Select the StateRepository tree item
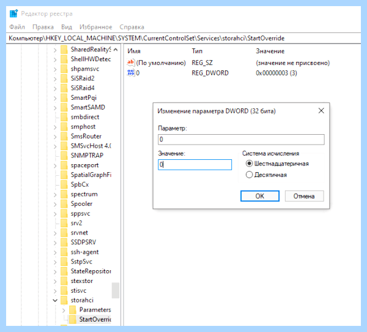The width and height of the screenshot is (367, 332). (91, 271)
